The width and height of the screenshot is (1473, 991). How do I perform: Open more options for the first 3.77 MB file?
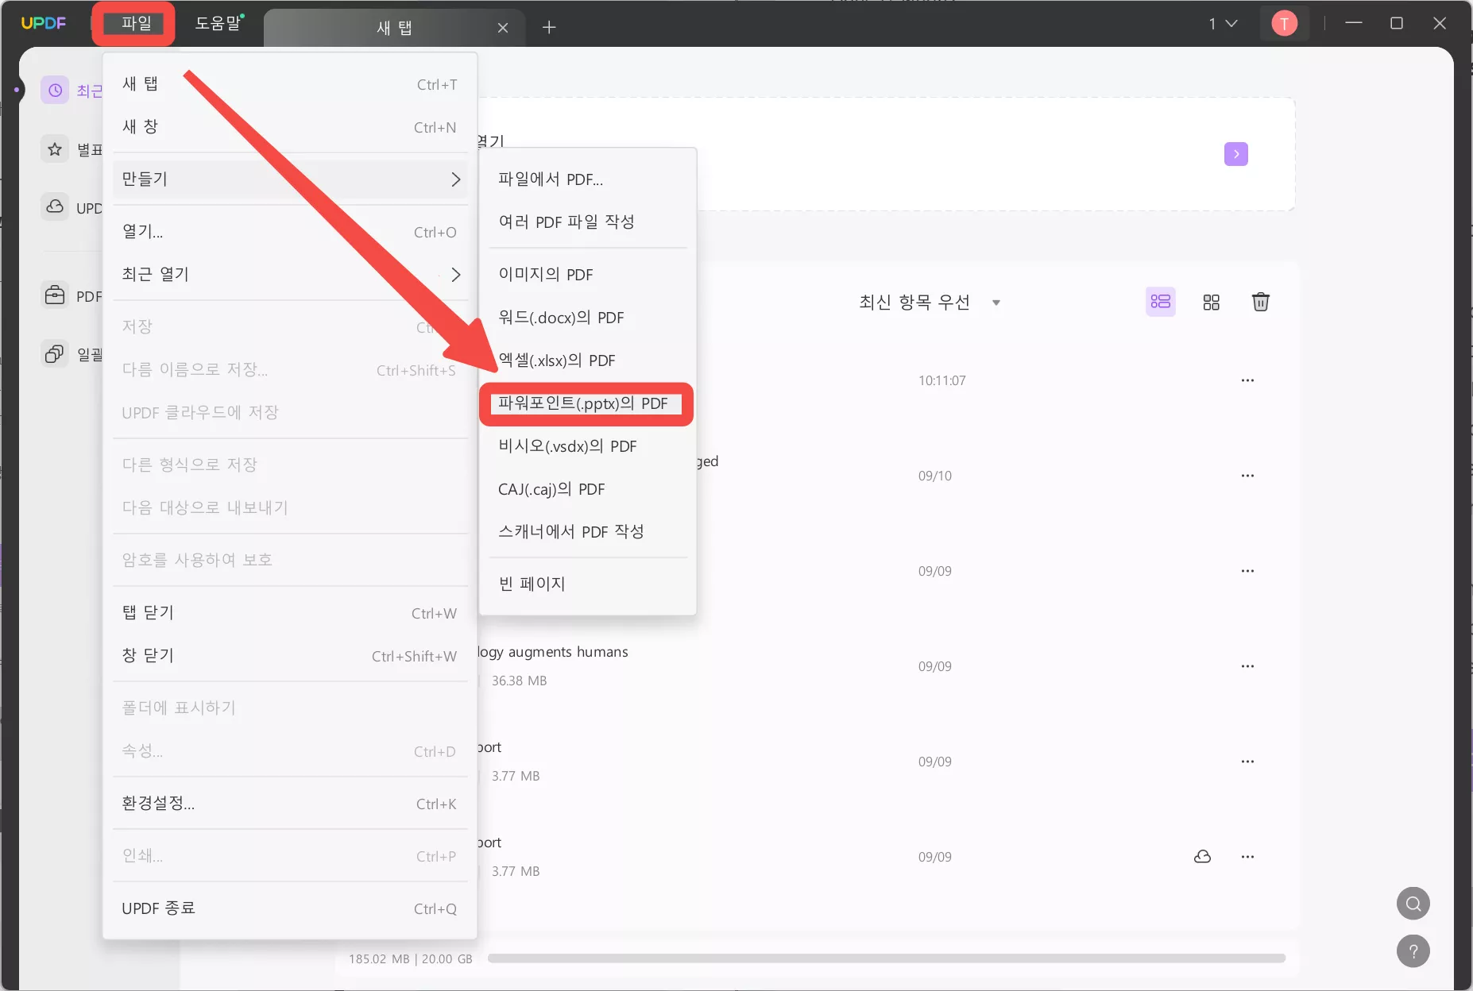click(x=1247, y=762)
